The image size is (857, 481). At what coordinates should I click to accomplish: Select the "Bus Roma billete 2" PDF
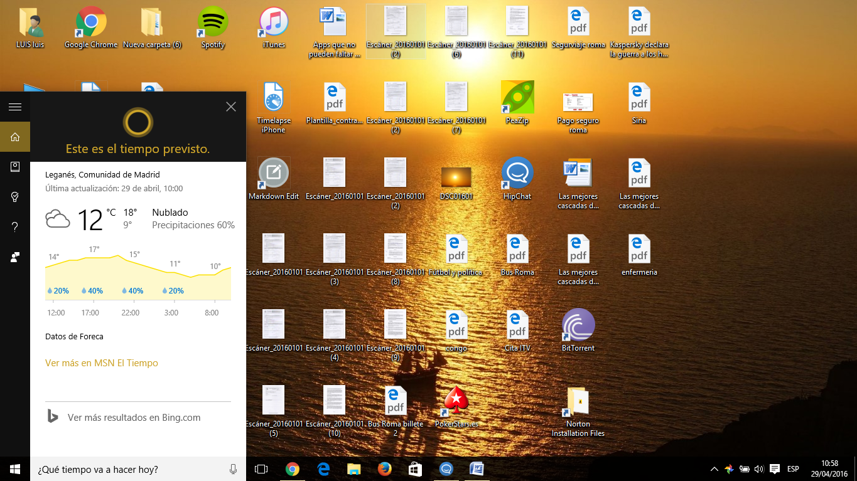click(x=396, y=411)
